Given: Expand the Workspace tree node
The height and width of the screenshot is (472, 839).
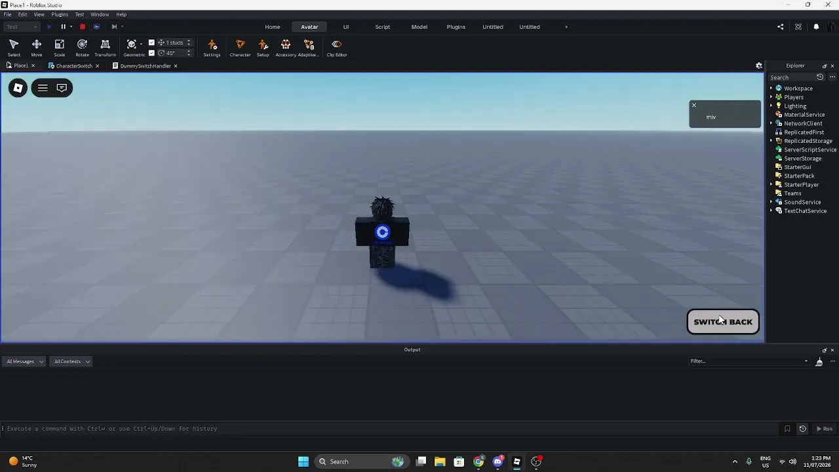Looking at the screenshot, I should pyautogui.click(x=771, y=88).
